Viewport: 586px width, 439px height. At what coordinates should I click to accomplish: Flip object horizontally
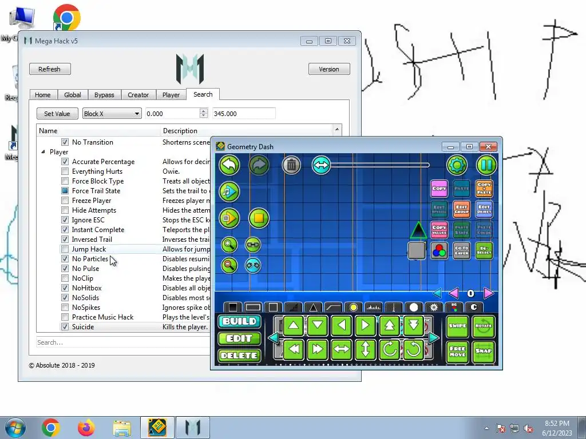pos(341,349)
